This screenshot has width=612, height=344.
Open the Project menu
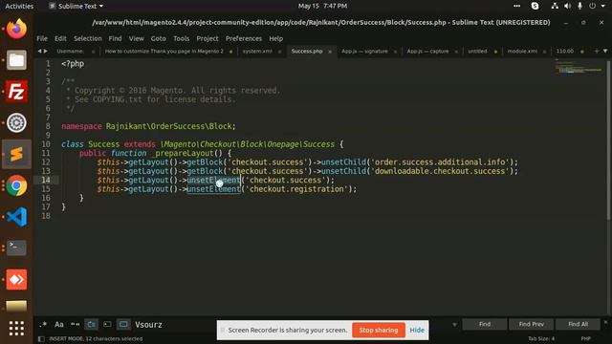208,38
